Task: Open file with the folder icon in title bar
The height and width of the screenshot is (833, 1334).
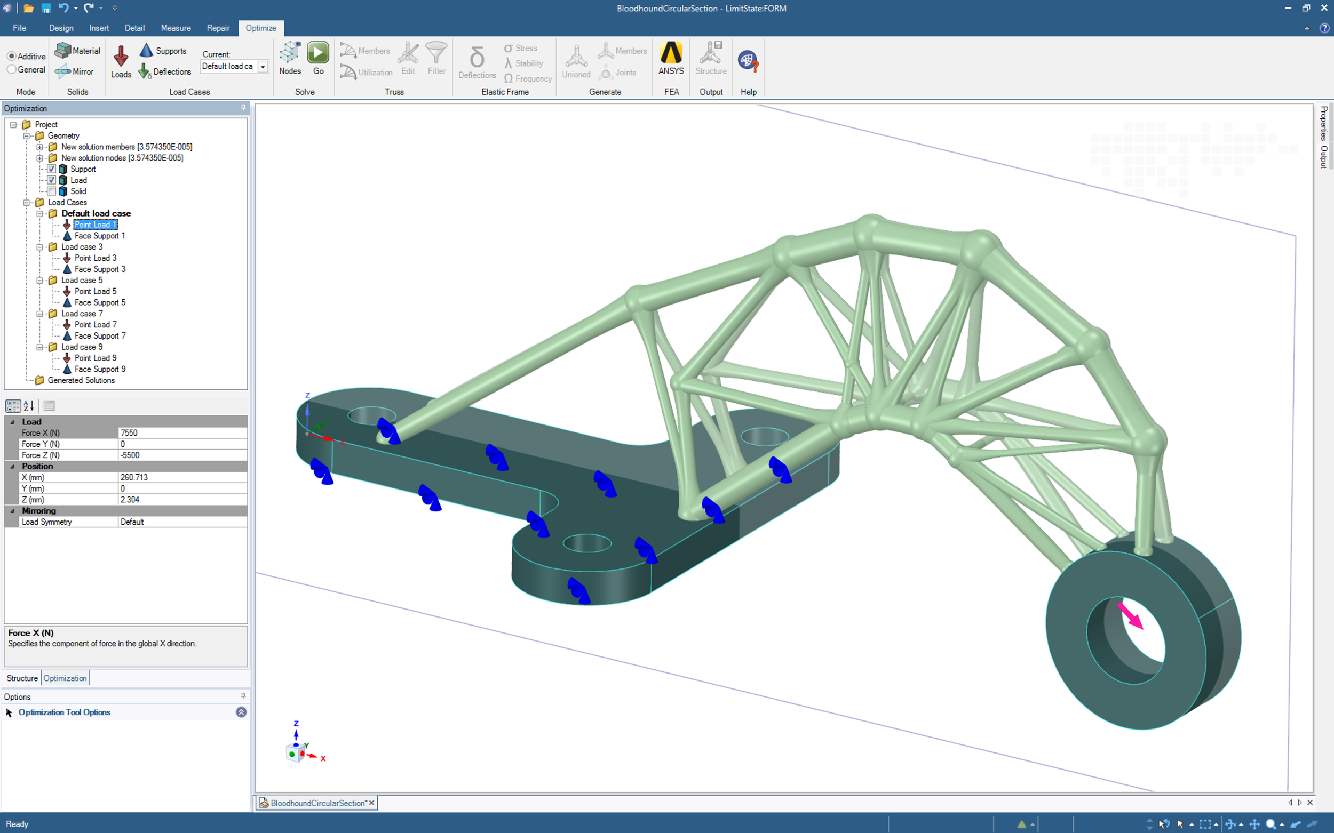Action: [x=29, y=8]
